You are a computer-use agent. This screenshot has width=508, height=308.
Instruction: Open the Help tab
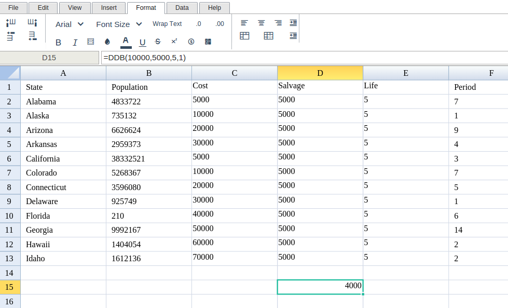[214, 8]
